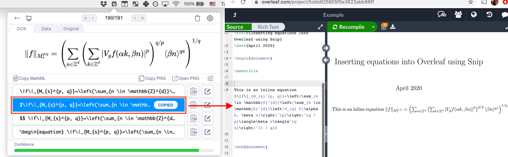
Task: Switch to the Data tab
Action: 46,29
